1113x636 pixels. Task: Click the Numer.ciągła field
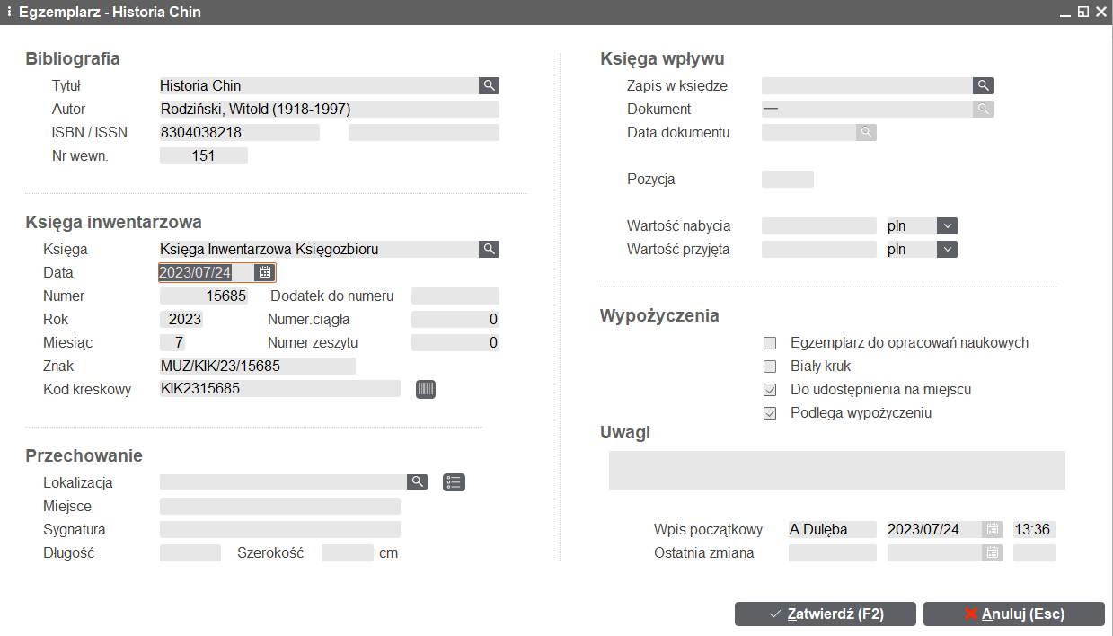tap(455, 319)
